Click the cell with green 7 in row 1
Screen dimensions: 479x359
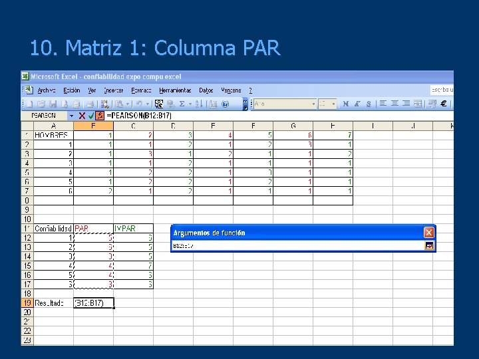[333, 135]
